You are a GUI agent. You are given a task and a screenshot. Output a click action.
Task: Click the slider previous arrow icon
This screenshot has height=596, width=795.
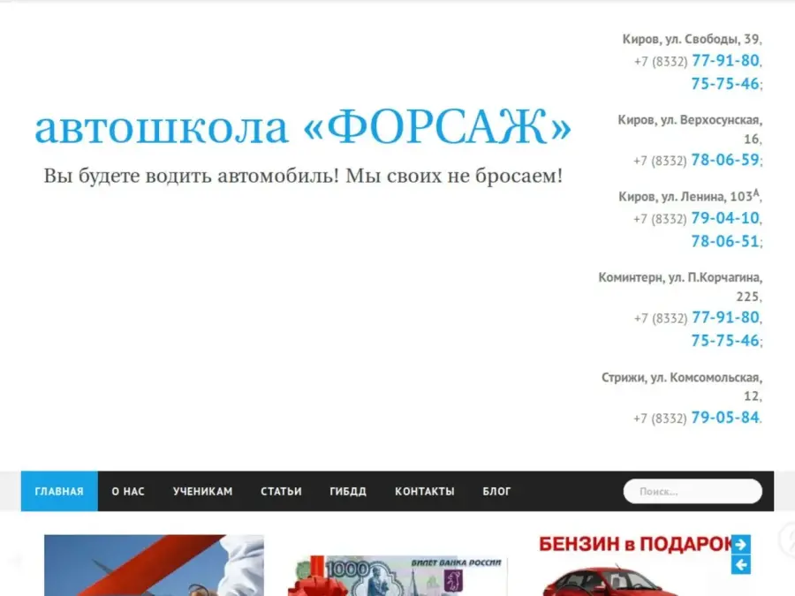pyautogui.click(x=741, y=564)
